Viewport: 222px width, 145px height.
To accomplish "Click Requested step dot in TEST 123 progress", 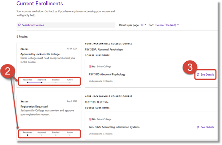I will point(28,135).
